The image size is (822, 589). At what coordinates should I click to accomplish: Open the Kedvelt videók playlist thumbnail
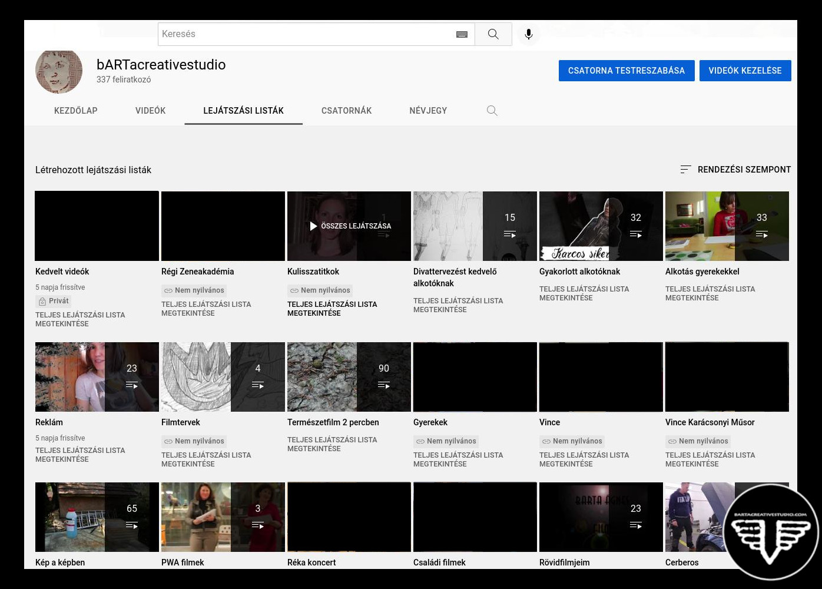[97, 226]
